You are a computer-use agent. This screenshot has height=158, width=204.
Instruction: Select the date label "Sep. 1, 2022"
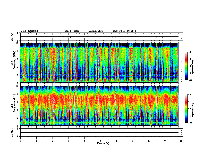pos(72,31)
